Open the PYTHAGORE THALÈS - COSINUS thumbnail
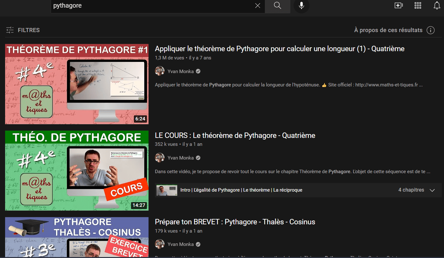 [77, 237]
